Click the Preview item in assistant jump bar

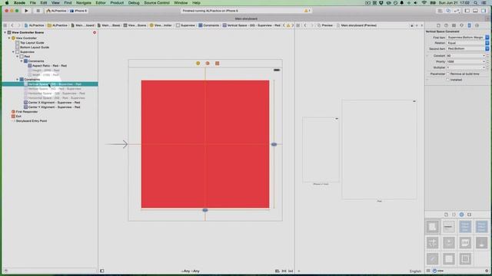[324, 25]
